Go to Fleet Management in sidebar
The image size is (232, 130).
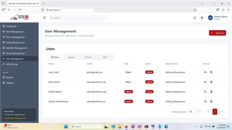click(15, 32)
